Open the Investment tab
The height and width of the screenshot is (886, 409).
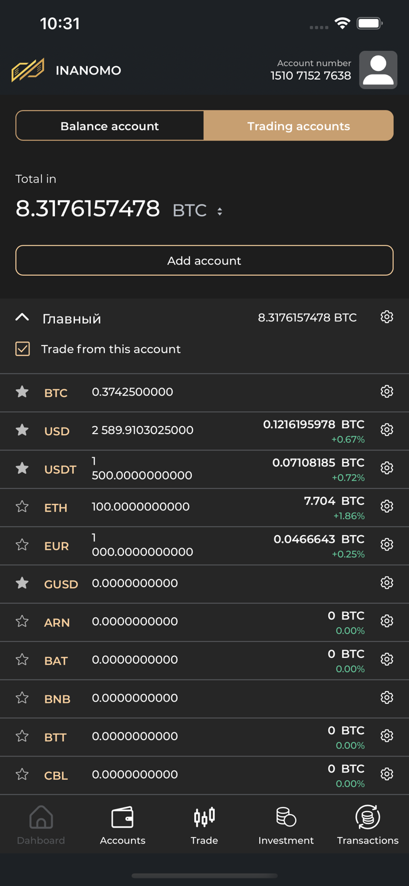[286, 825]
